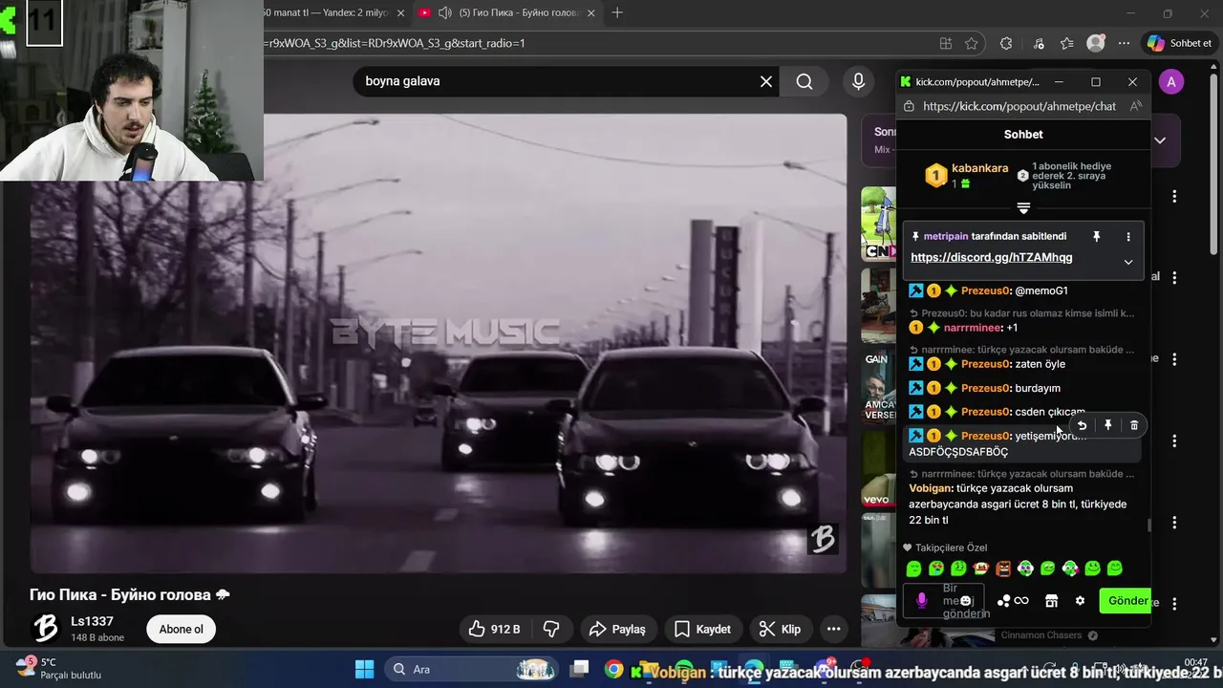Viewport: 1223px width, 688px height.
Task: Open Kick shop storefront icon
Action: click(1051, 601)
